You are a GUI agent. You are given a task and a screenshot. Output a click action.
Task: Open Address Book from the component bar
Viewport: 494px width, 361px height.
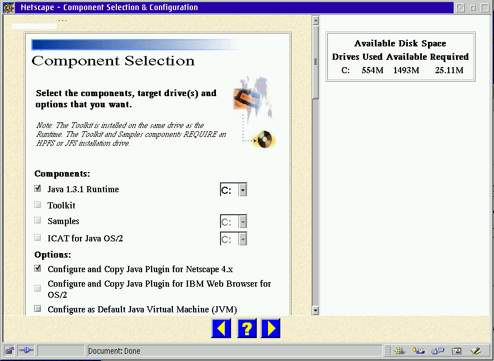pyautogui.click(x=457, y=350)
